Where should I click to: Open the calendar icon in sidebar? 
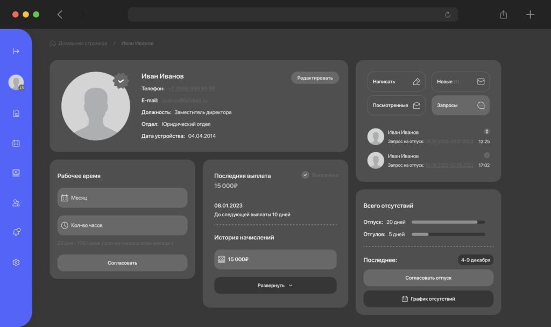coord(16,143)
